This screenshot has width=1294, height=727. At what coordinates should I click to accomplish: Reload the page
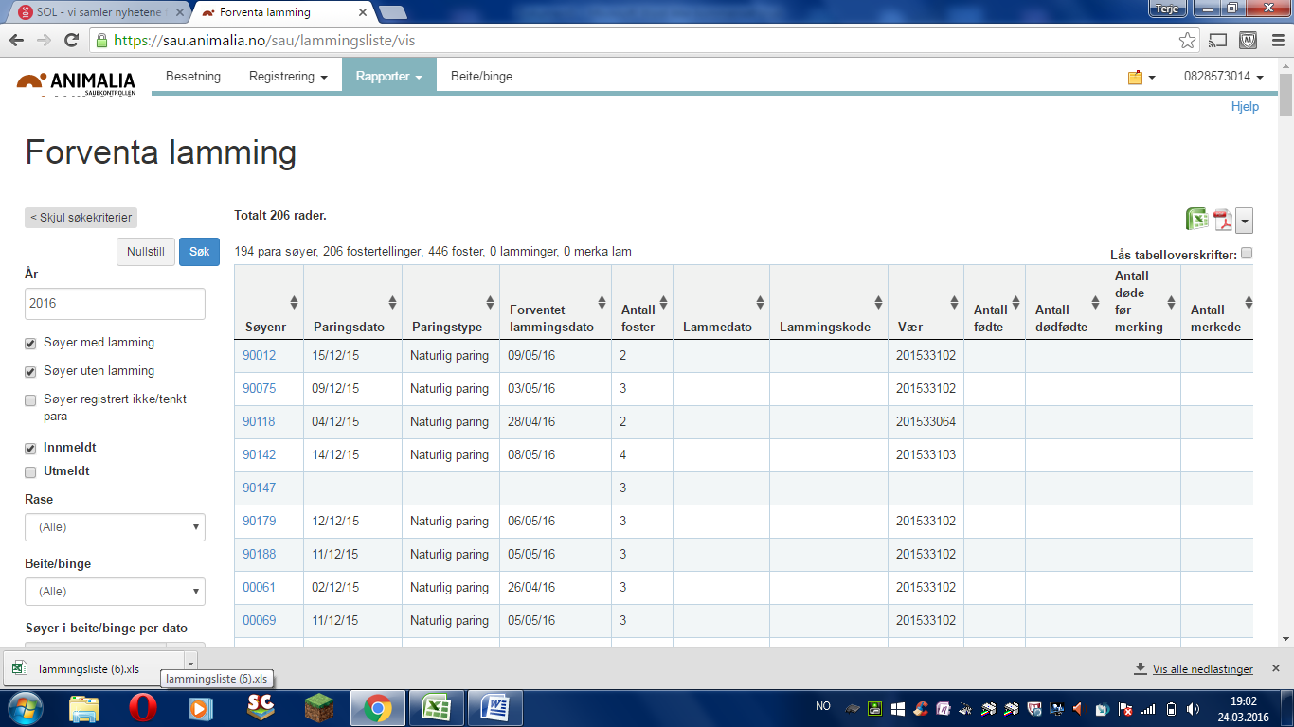pos(70,41)
